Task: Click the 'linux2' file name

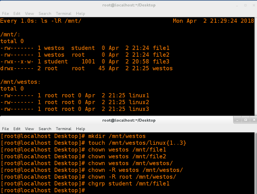Action: click(x=139, y=102)
